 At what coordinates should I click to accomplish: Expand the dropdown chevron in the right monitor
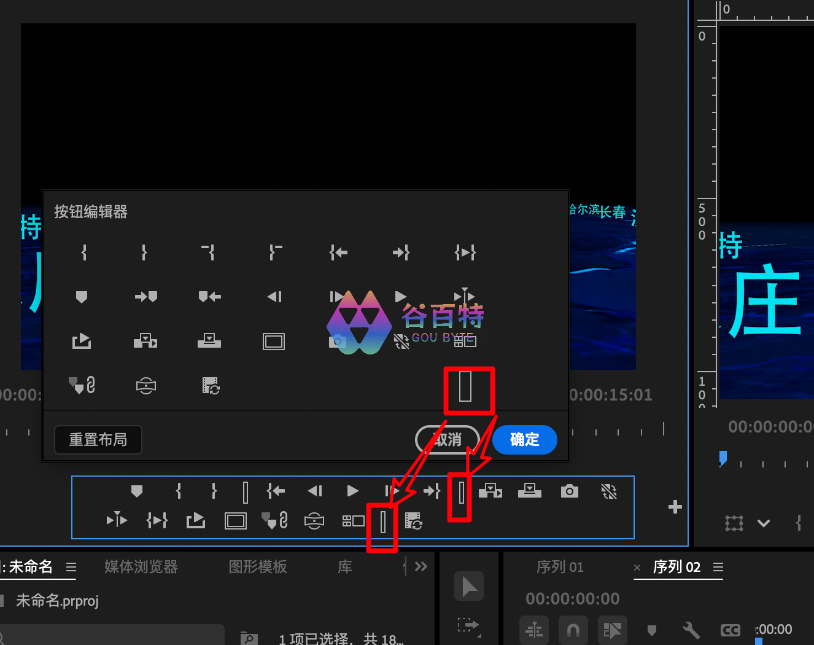point(763,523)
